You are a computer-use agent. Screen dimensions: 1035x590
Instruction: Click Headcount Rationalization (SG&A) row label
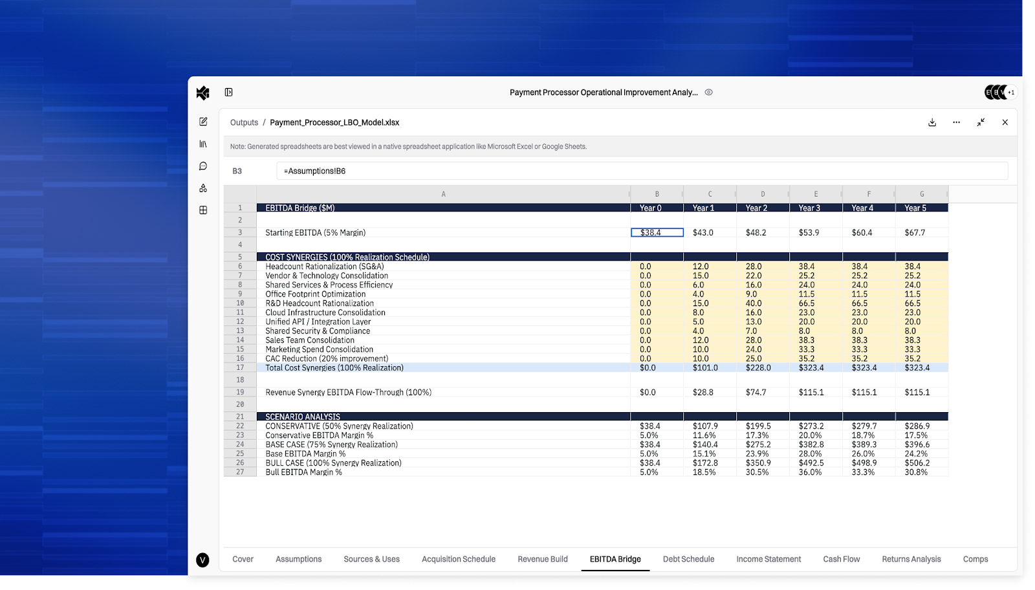click(324, 267)
